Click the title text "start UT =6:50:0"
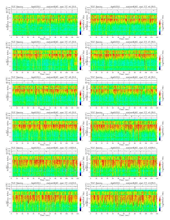170x220 pixels. [147, 6]
